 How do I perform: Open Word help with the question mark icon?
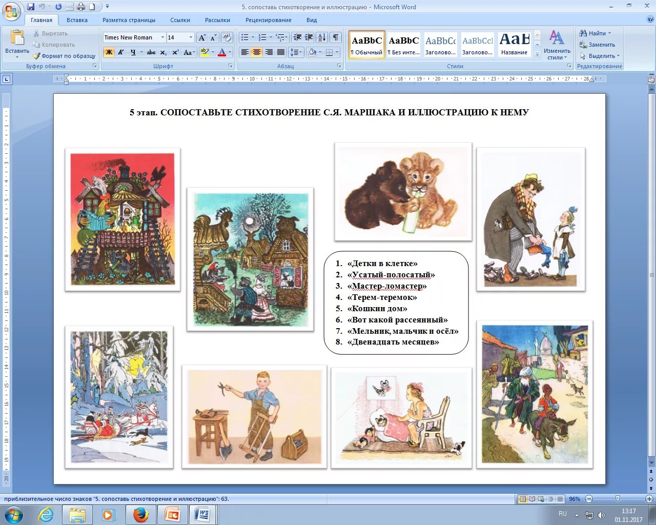coord(650,19)
